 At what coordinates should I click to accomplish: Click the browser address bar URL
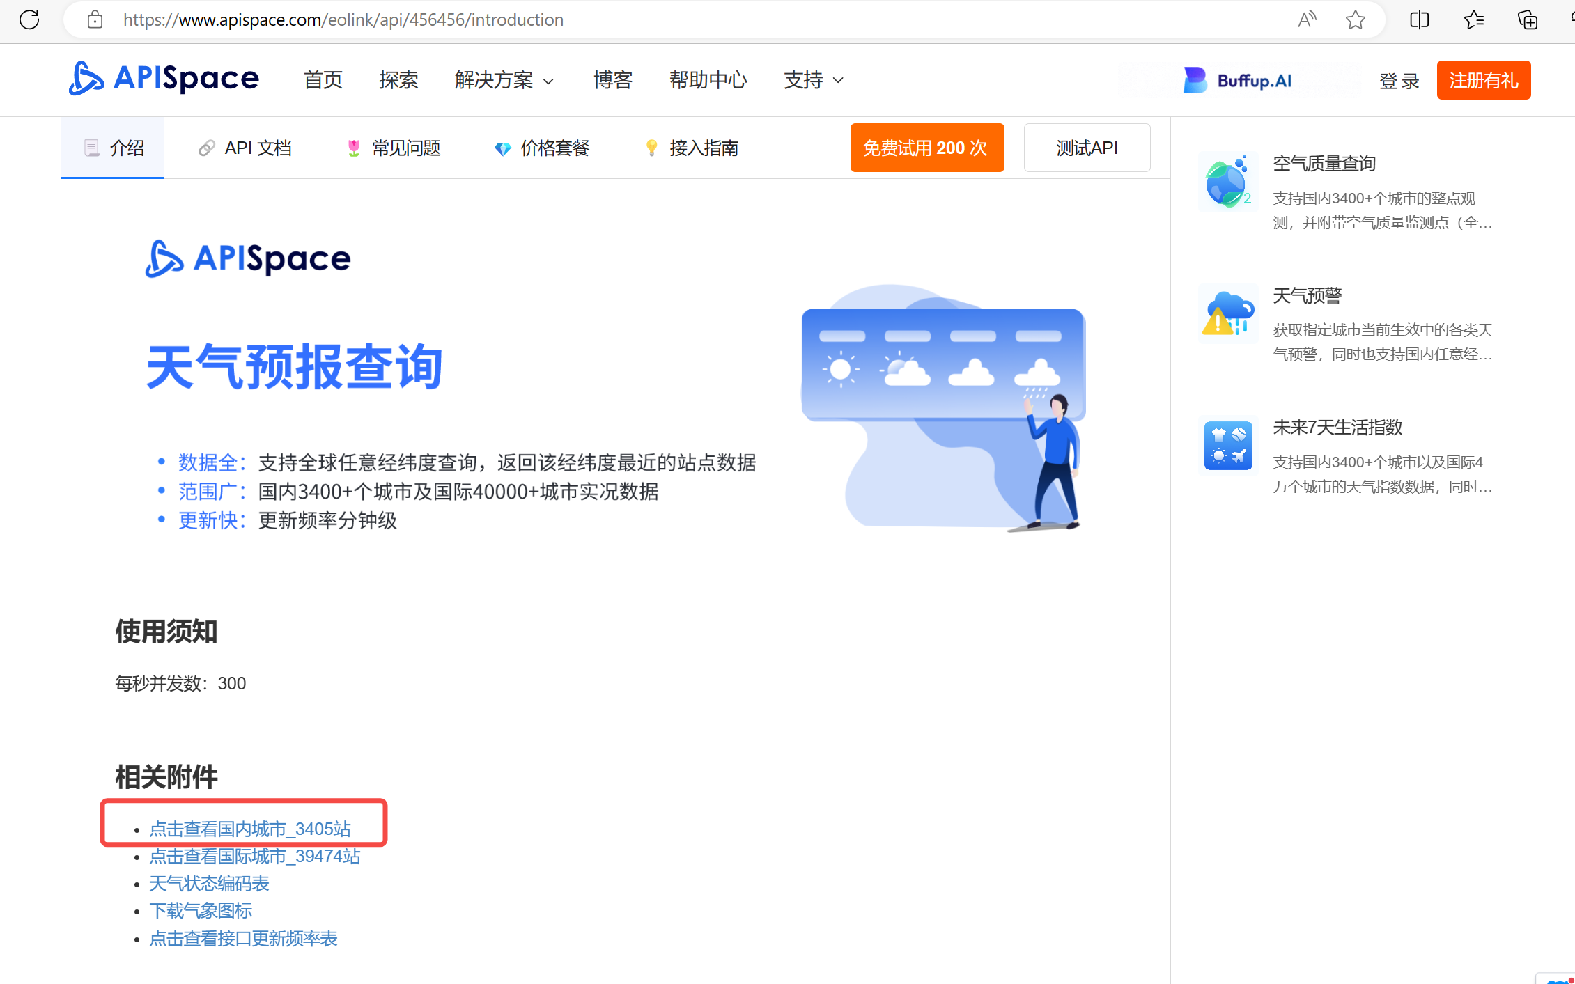343,19
